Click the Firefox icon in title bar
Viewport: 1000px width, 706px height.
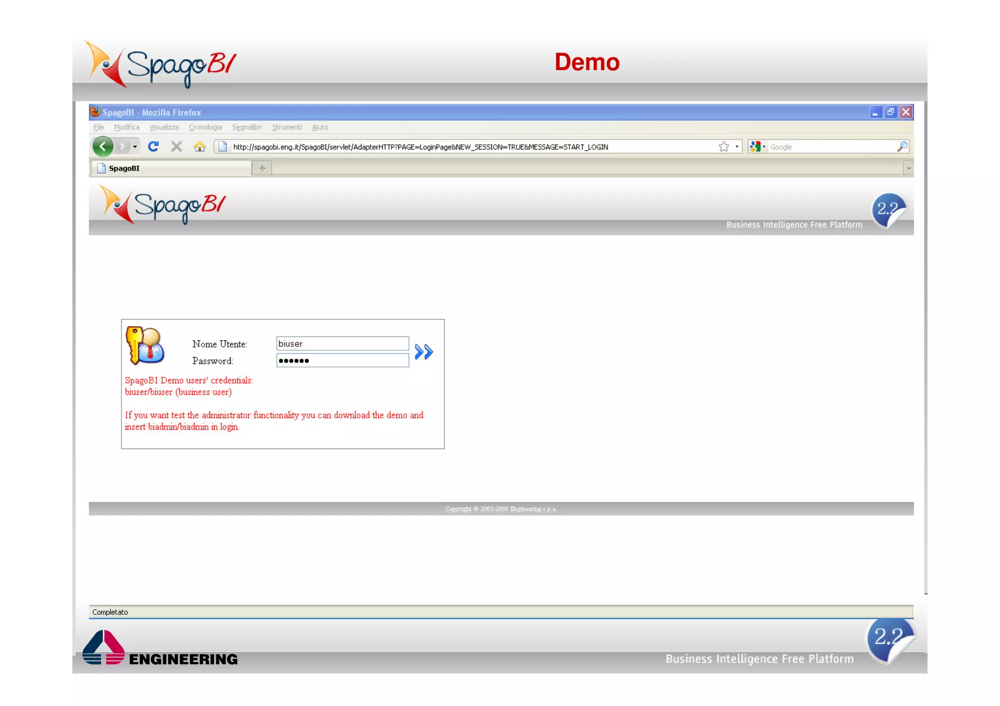point(96,112)
